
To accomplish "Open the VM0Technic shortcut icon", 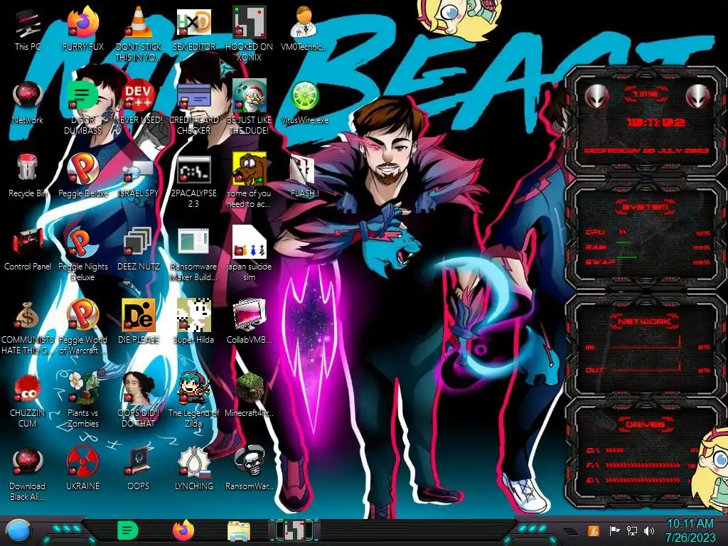I will pos(304,28).
